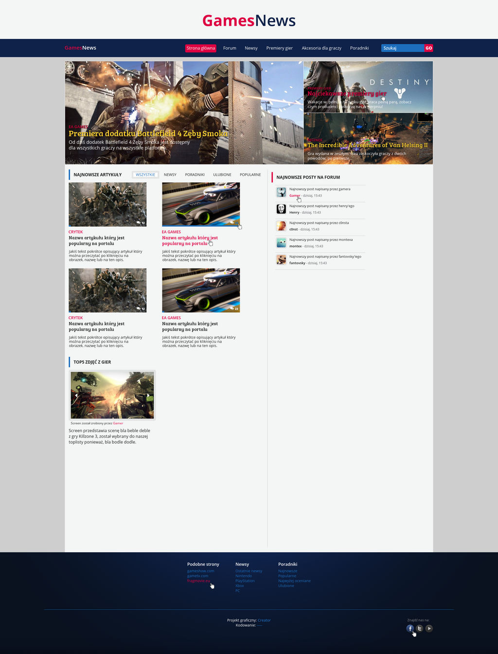498x654 pixels.
Task: Open Akcesoria dla graczy menu item
Action: click(321, 48)
